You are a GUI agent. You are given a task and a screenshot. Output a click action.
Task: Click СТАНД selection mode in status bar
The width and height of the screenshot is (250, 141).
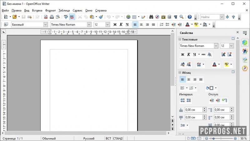pos(118,138)
